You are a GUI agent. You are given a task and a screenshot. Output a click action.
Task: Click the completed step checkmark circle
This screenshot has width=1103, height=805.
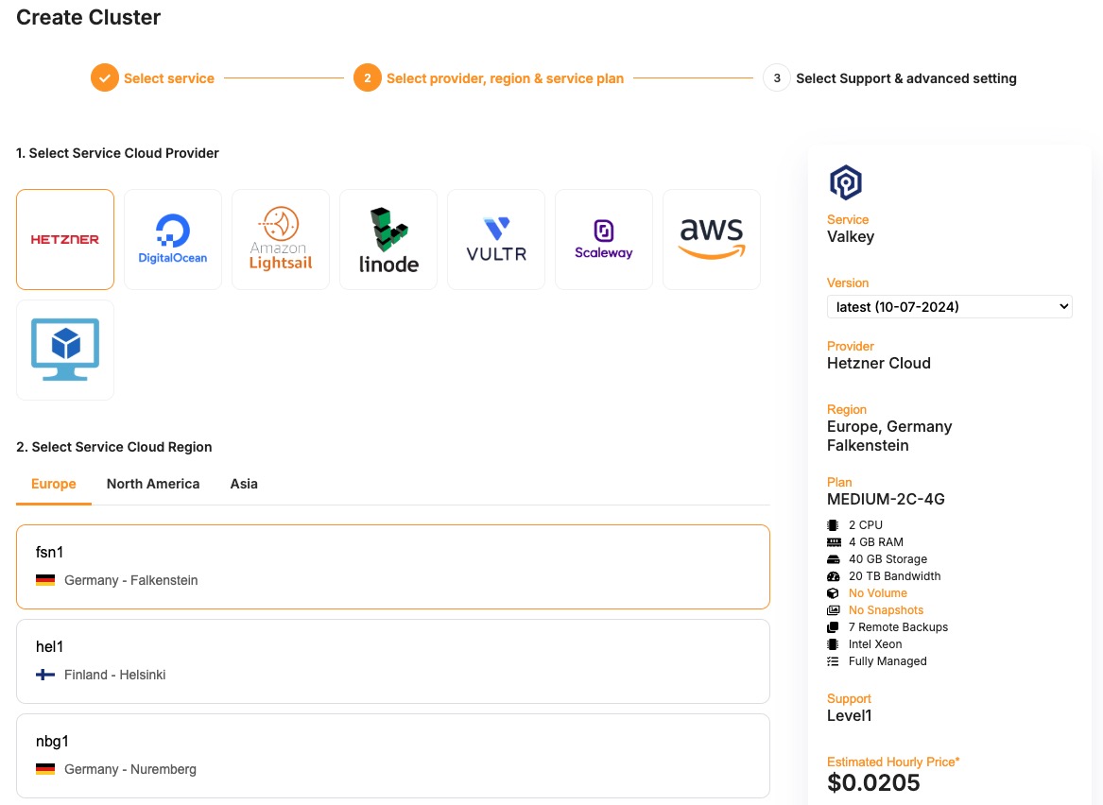click(x=105, y=77)
